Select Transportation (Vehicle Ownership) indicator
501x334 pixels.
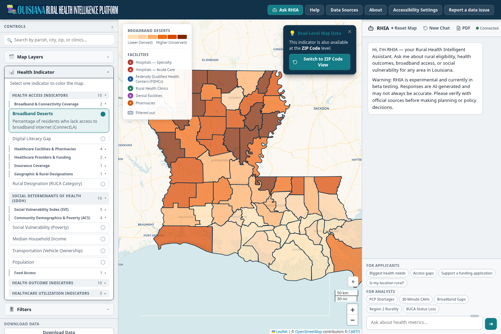pos(59,251)
